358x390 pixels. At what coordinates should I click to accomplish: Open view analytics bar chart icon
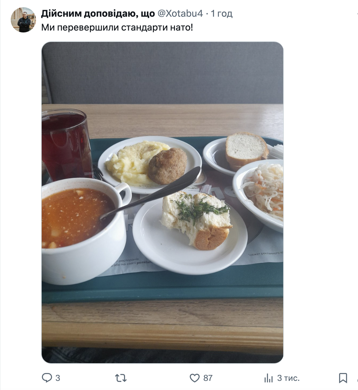point(268,378)
